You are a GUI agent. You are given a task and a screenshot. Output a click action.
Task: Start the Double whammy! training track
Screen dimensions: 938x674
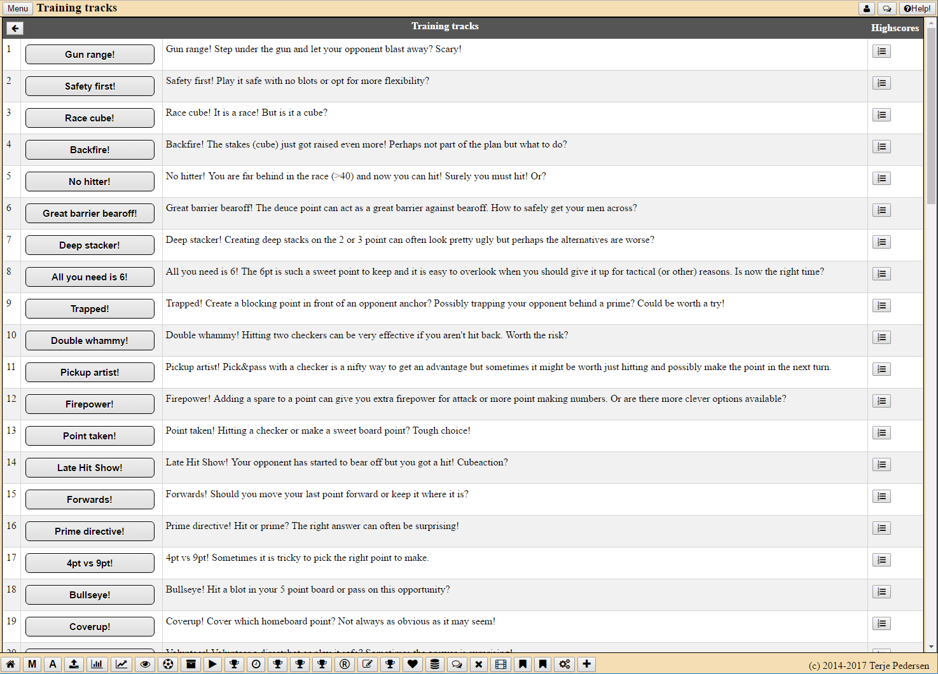tap(90, 341)
